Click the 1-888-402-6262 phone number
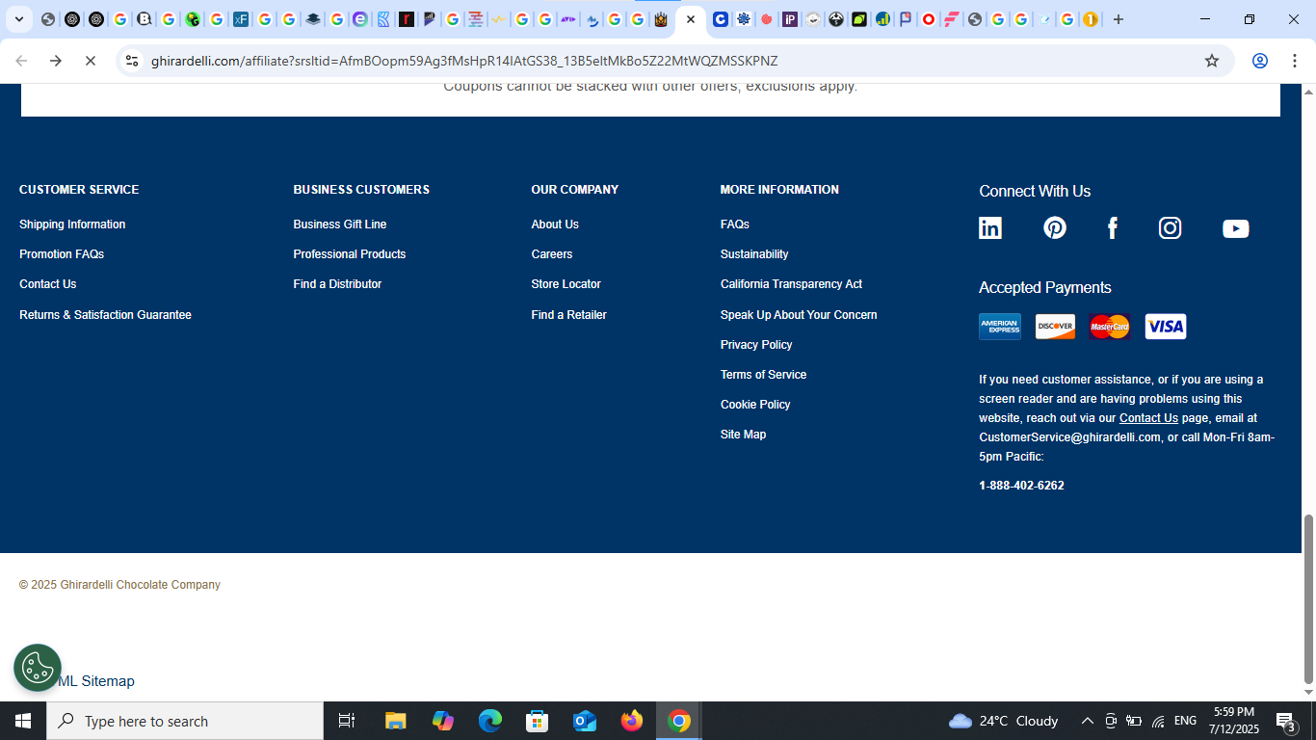Image resolution: width=1316 pixels, height=740 pixels. (1021, 486)
